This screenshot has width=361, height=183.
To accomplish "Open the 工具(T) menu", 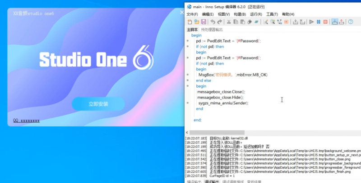I will (x=272, y=14).
